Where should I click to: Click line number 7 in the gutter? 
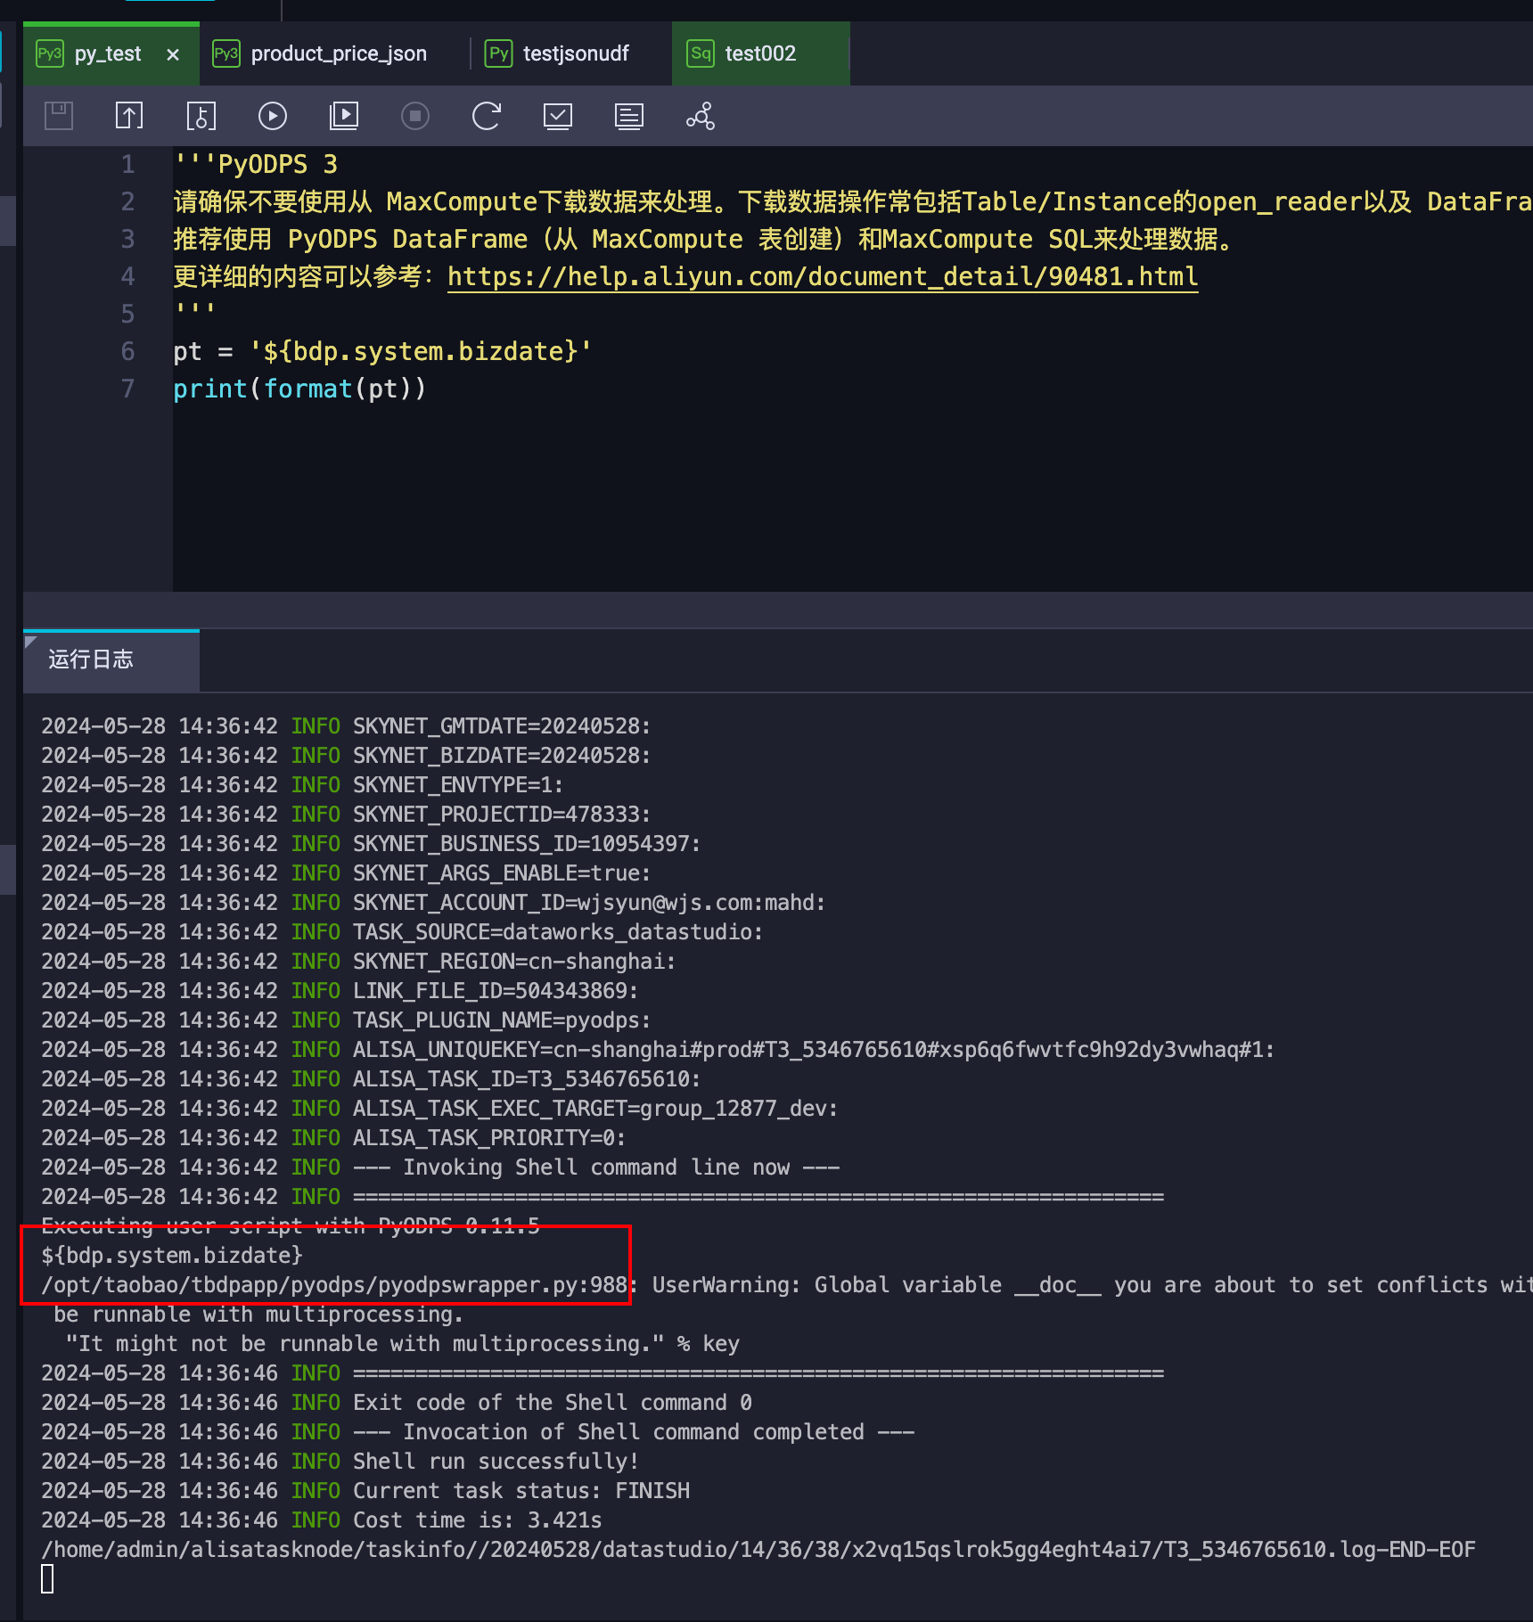coord(128,389)
